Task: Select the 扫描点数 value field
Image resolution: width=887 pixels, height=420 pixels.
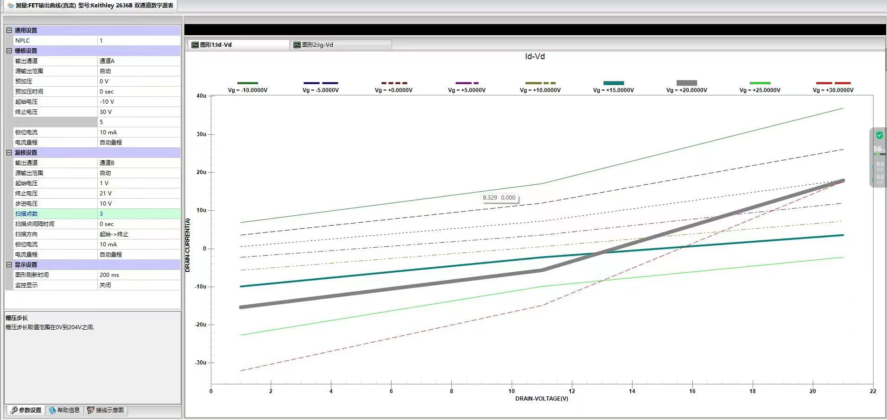Action: [139, 214]
